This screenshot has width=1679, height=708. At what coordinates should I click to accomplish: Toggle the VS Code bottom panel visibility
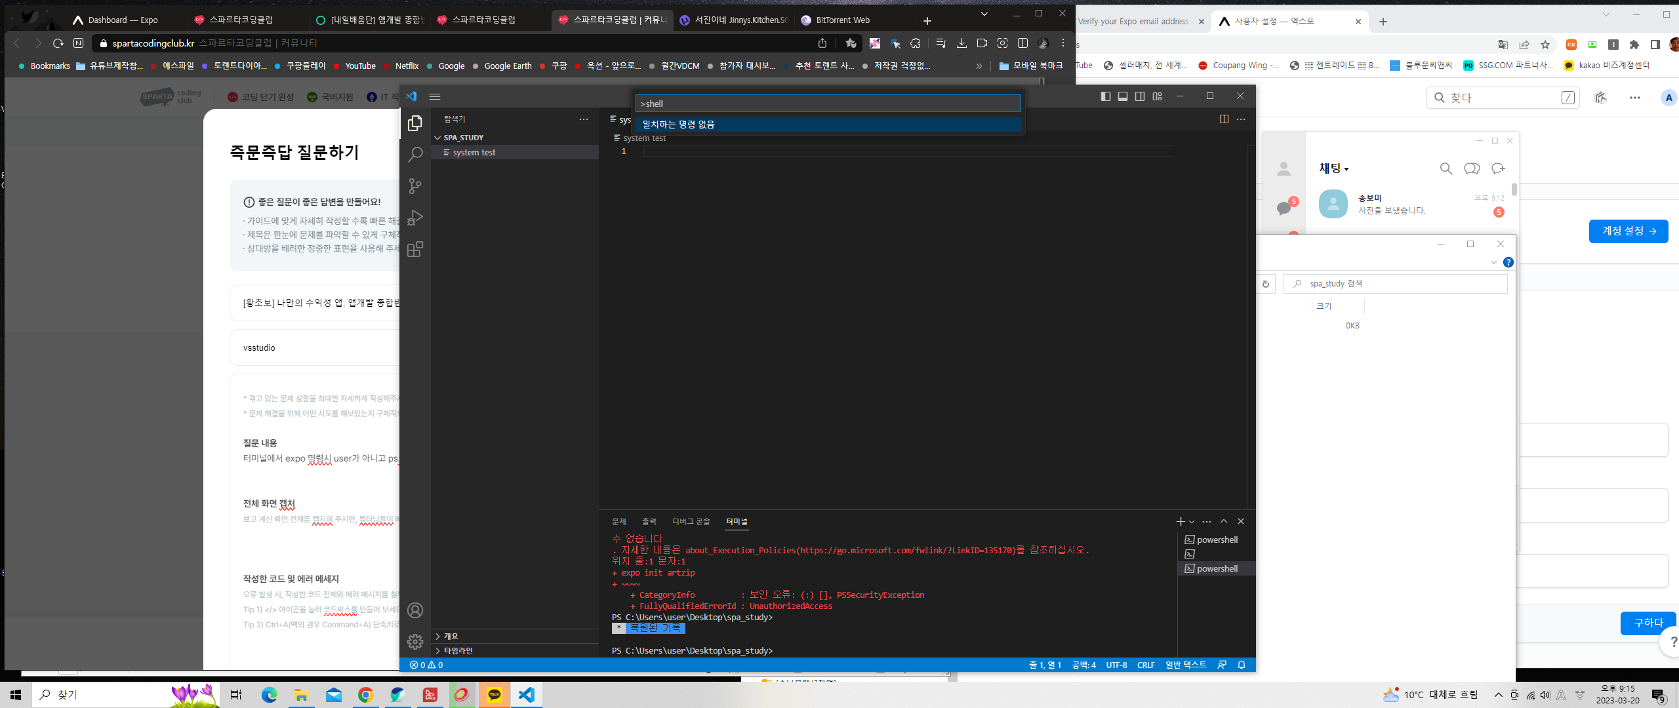(1123, 96)
